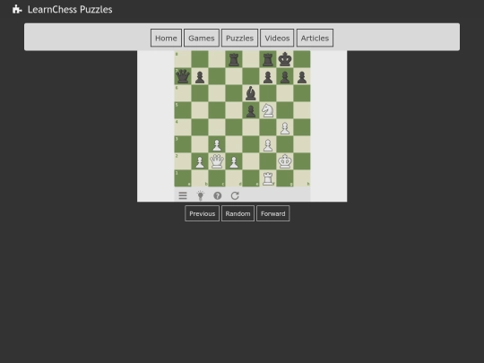The image size is (484, 363).
Task: Click the black pawn on b7
Action: pyautogui.click(x=200, y=76)
